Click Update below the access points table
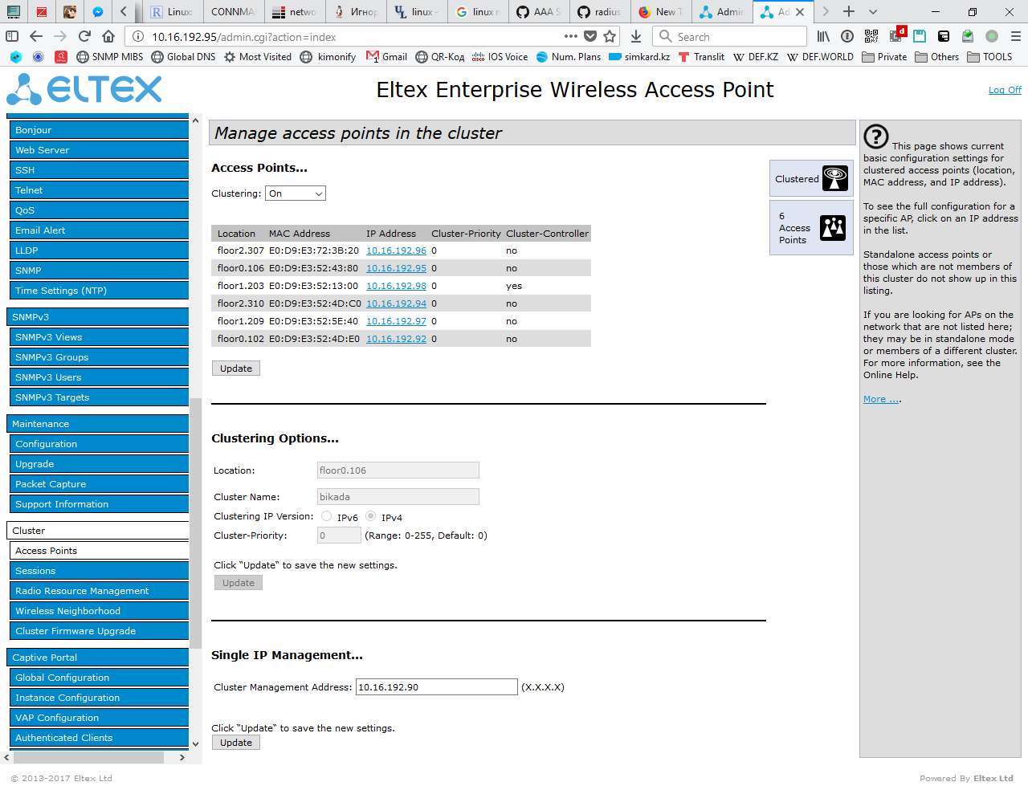 coord(236,369)
